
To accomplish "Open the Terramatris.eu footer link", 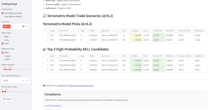I will [55, 106].
